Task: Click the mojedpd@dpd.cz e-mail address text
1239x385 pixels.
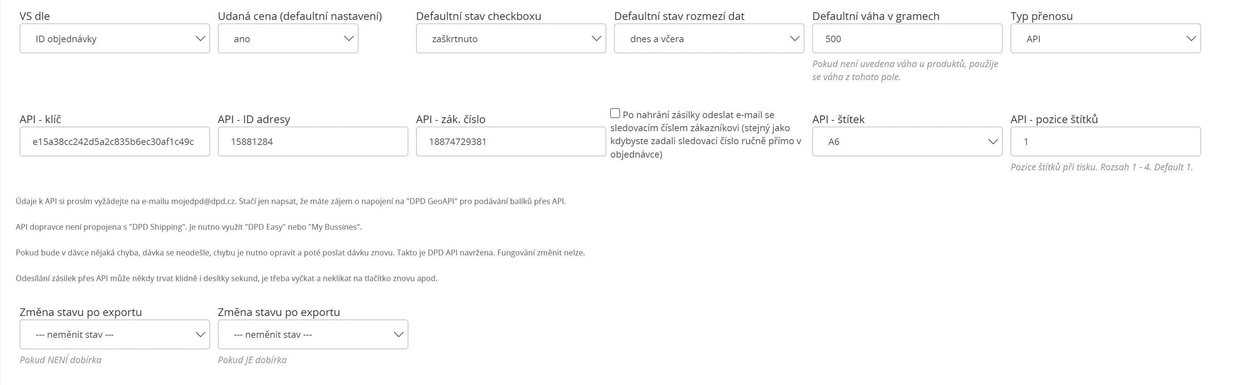Action: tap(204, 201)
